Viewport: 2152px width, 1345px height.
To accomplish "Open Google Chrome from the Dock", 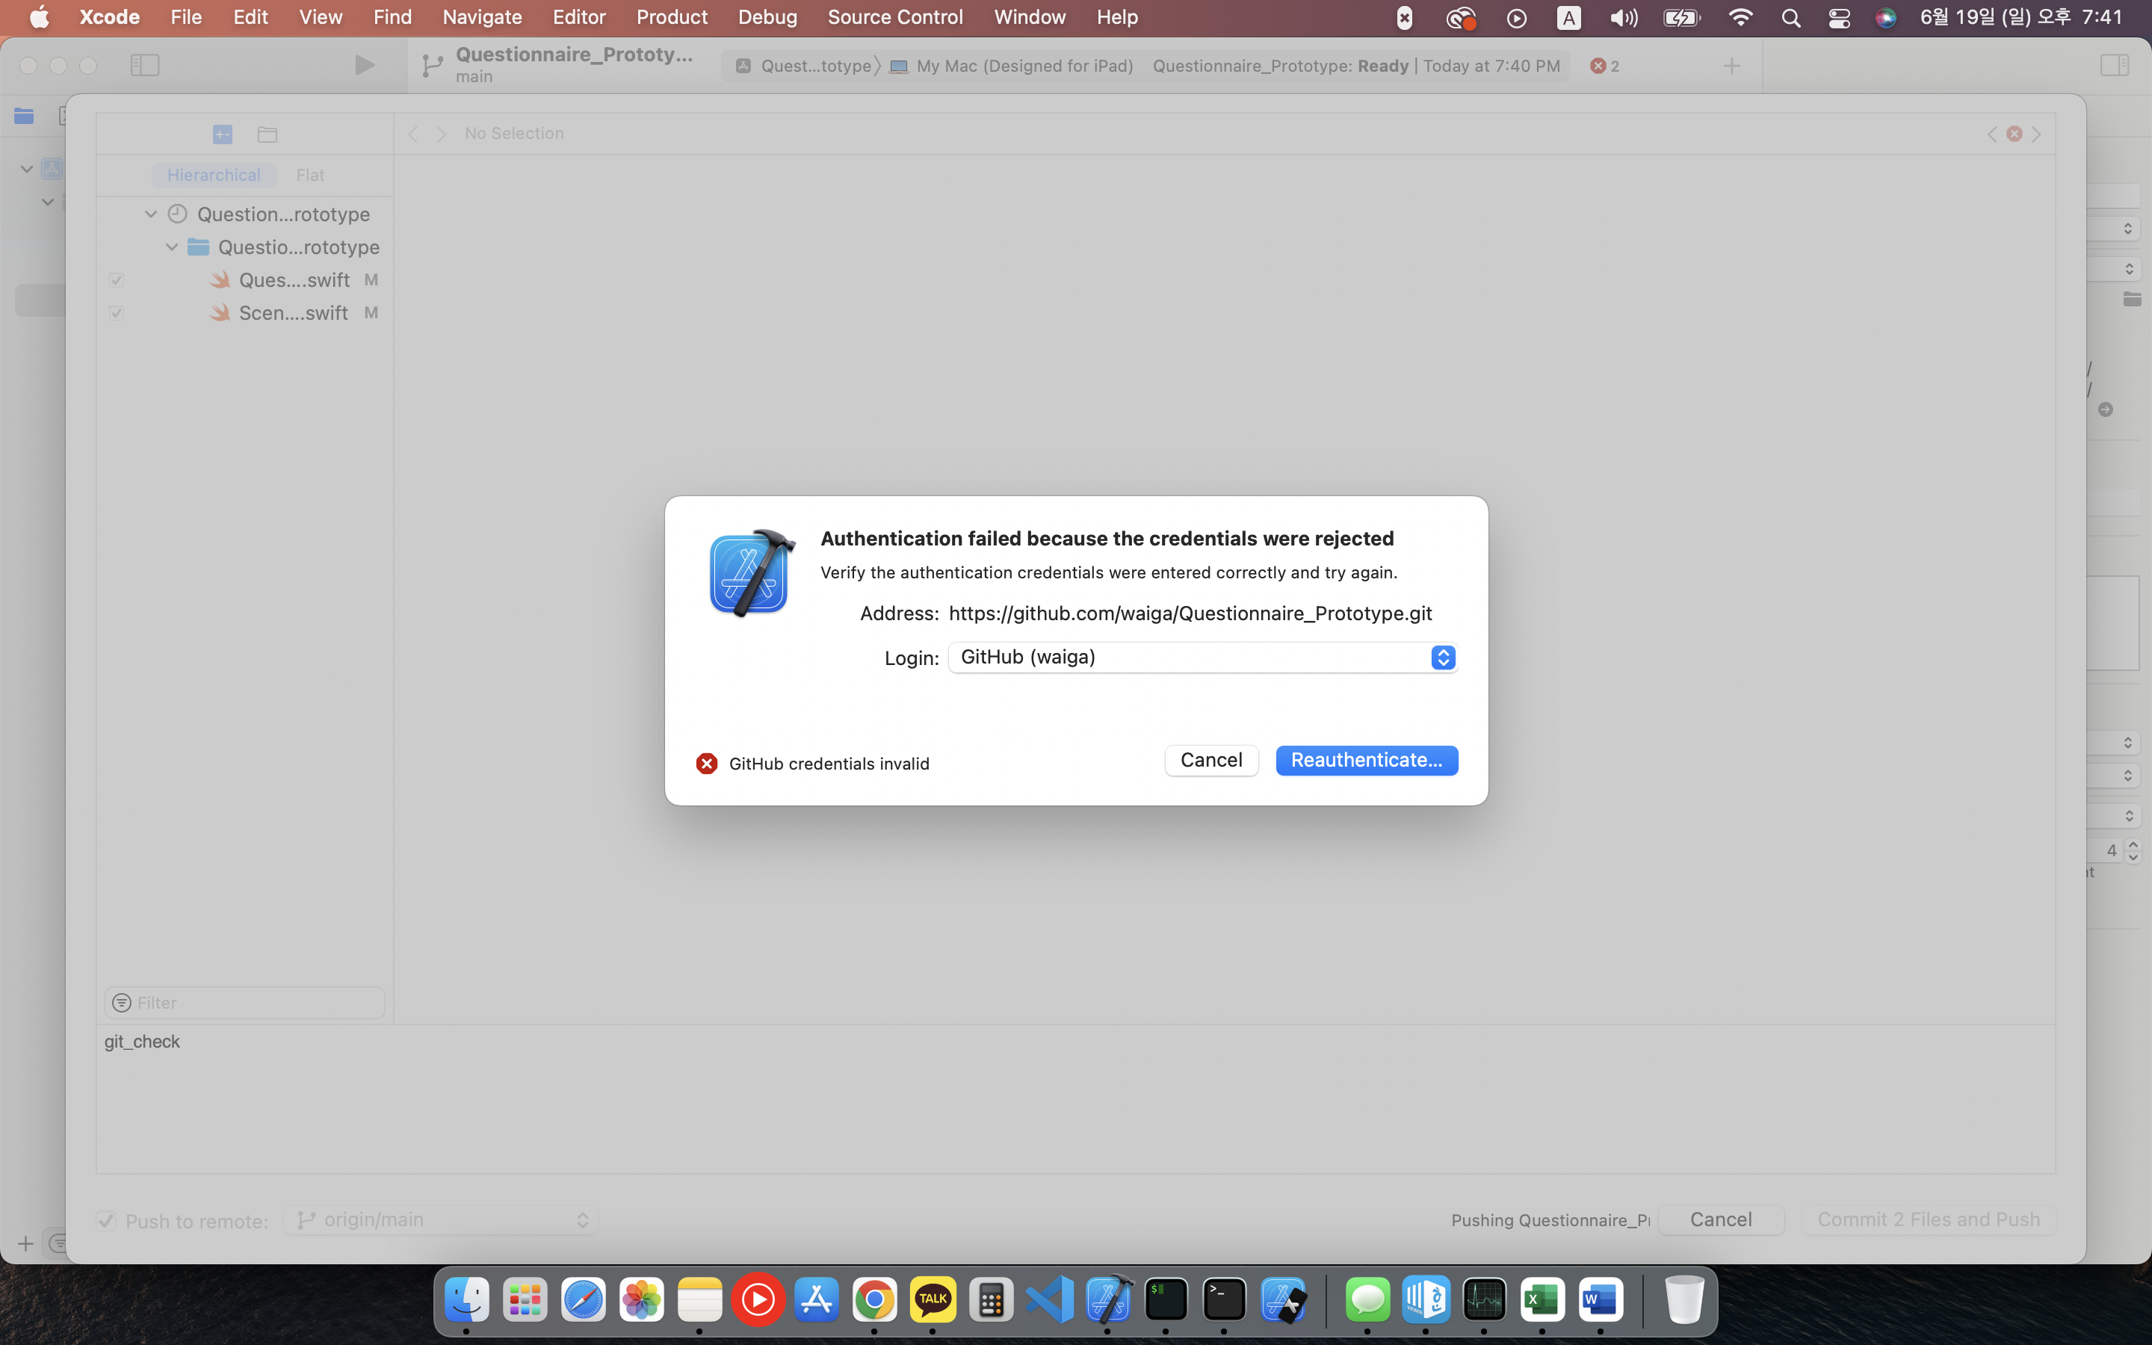I will click(874, 1299).
